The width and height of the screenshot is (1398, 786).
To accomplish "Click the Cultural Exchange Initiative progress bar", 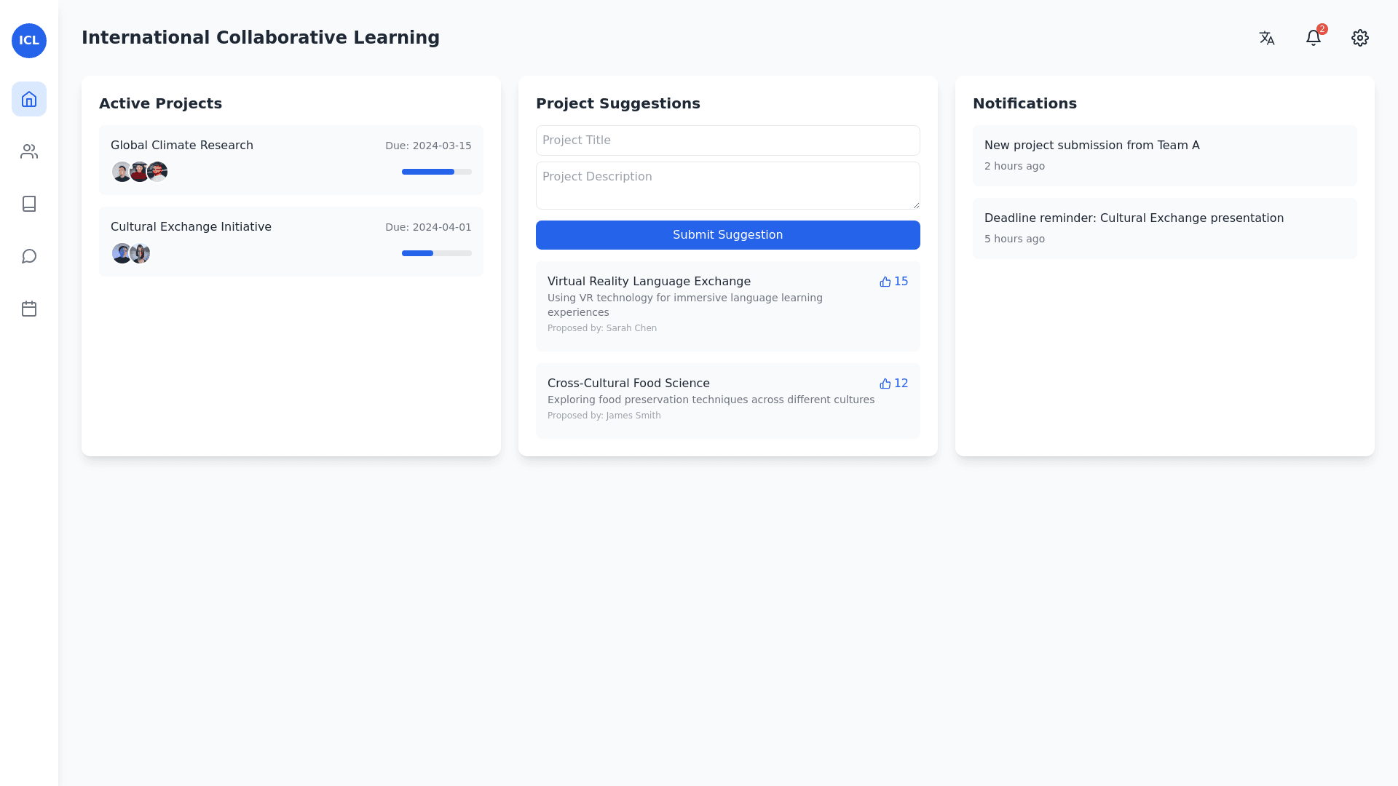I will (x=437, y=253).
